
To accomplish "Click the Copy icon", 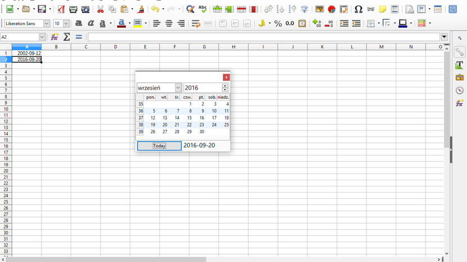I will pyautogui.click(x=112, y=9).
